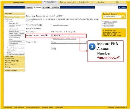Open Accounts and assets in the sidebar
131x110 pixels.
pyautogui.click(x=14, y=17)
